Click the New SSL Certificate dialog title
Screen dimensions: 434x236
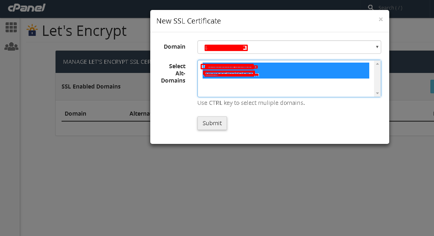189,21
